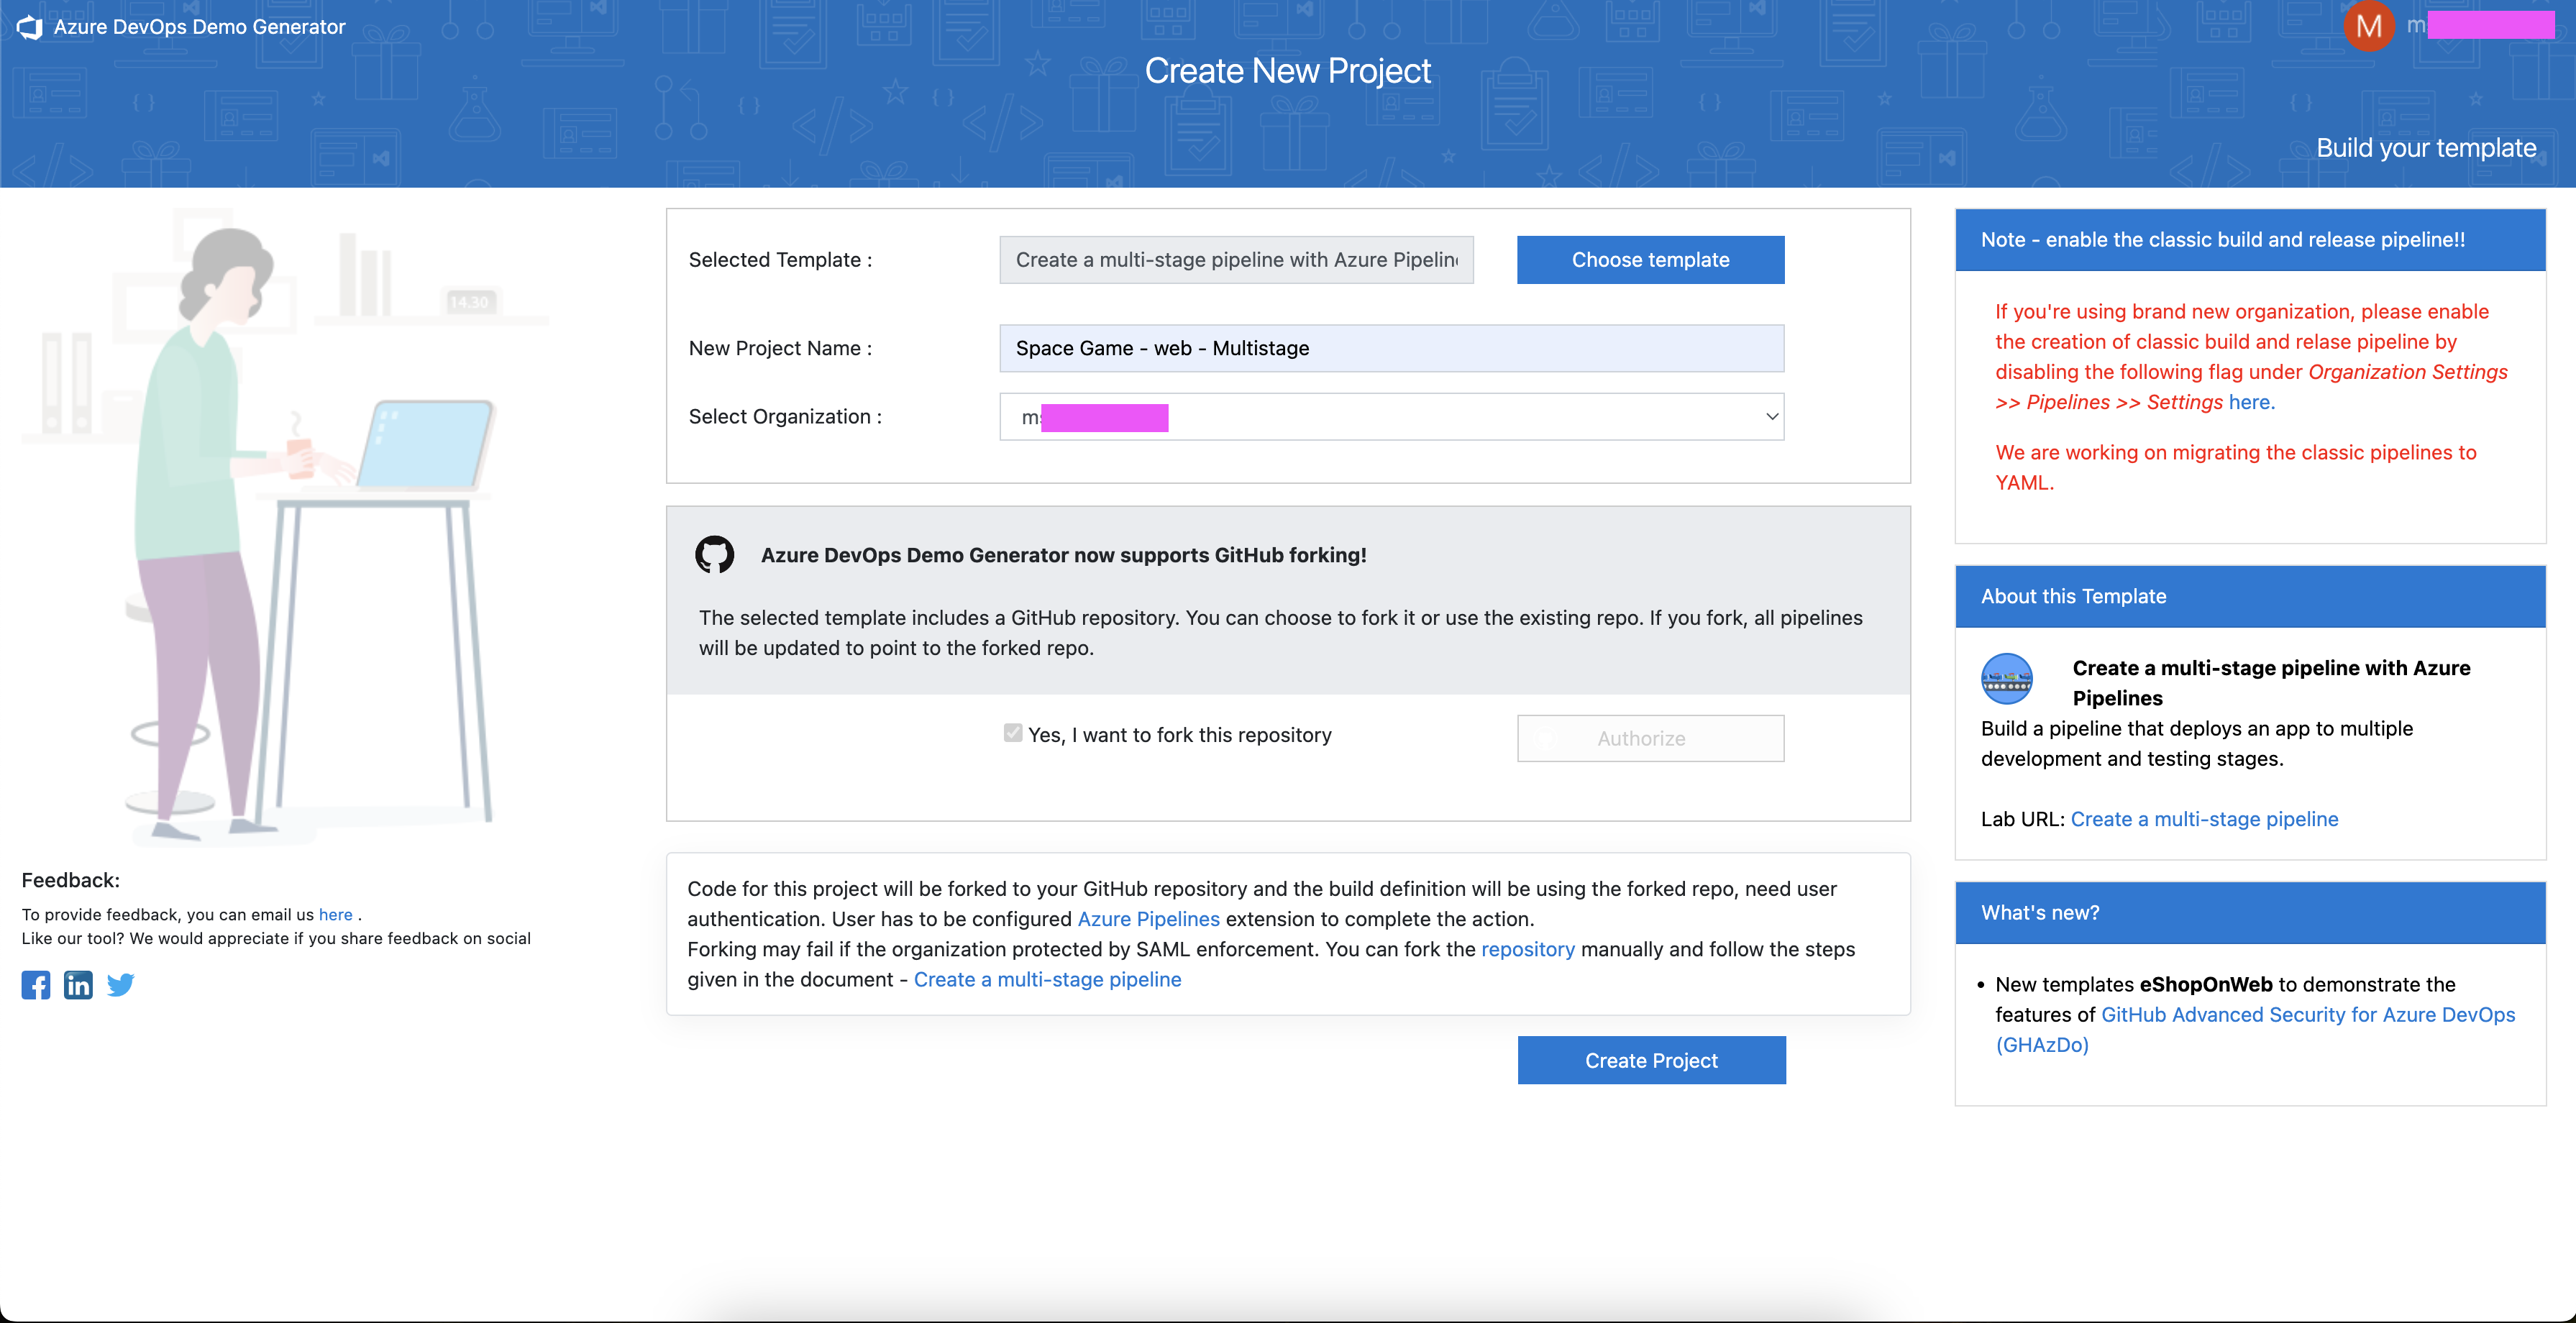2576x1323 pixels.
Task: Click the Azure DevOps logo icon
Action: (30, 27)
